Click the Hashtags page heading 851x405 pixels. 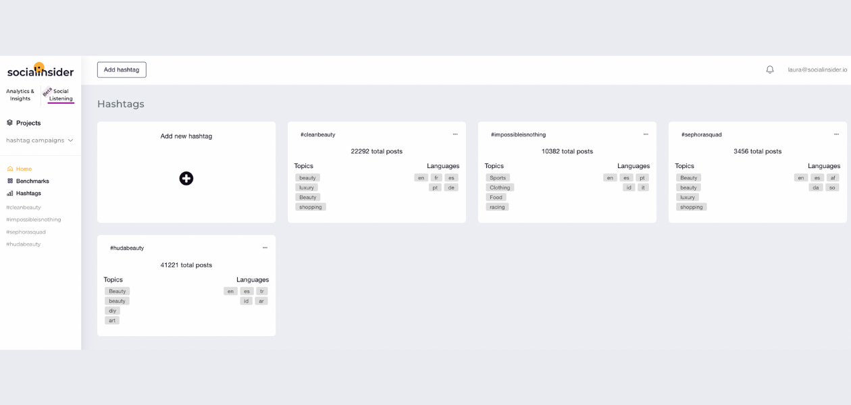(121, 104)
